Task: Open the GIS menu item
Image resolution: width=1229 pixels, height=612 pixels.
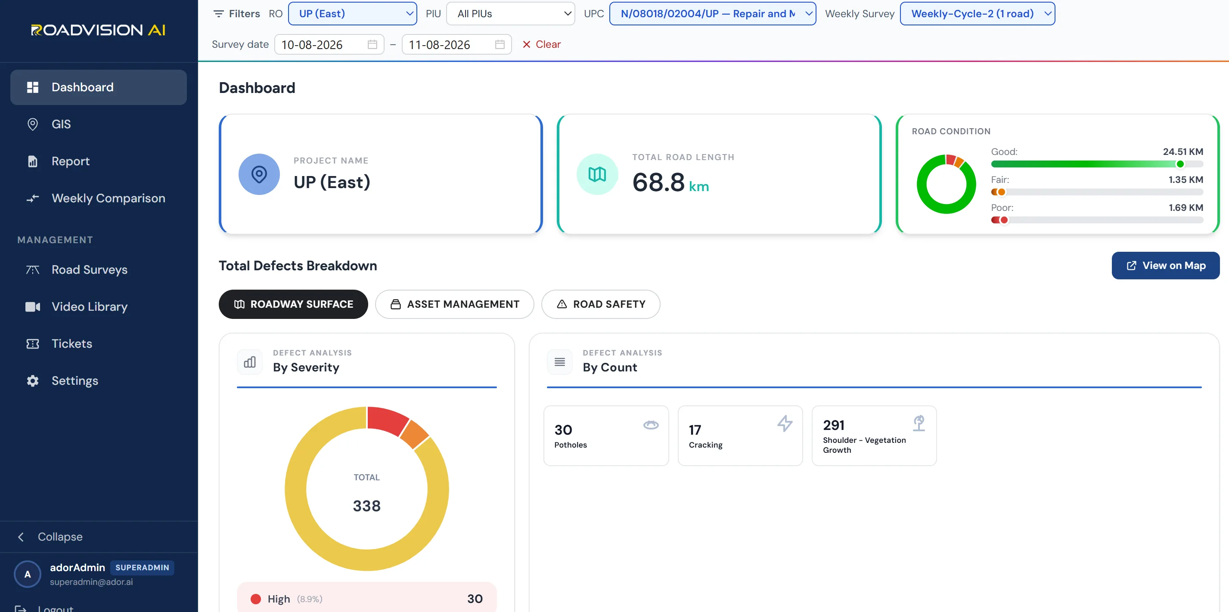Action: click(98, 124)
